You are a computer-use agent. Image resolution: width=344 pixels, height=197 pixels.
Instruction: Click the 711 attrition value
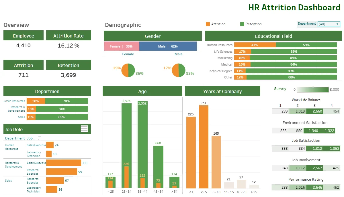pos(24,75)
